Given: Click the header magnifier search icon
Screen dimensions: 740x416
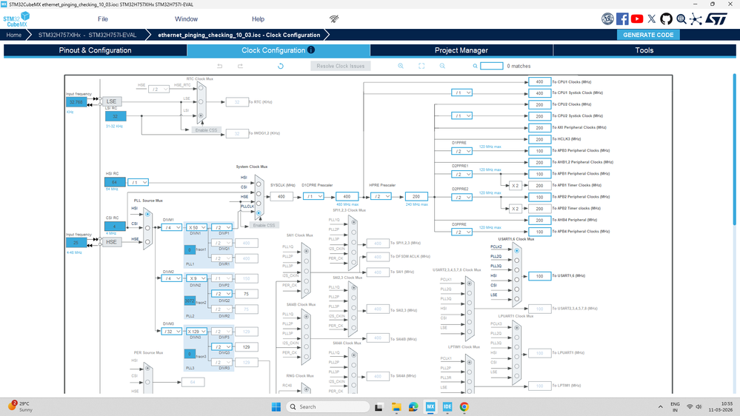Looking at the screenshot, I should [x=681, y=19].
